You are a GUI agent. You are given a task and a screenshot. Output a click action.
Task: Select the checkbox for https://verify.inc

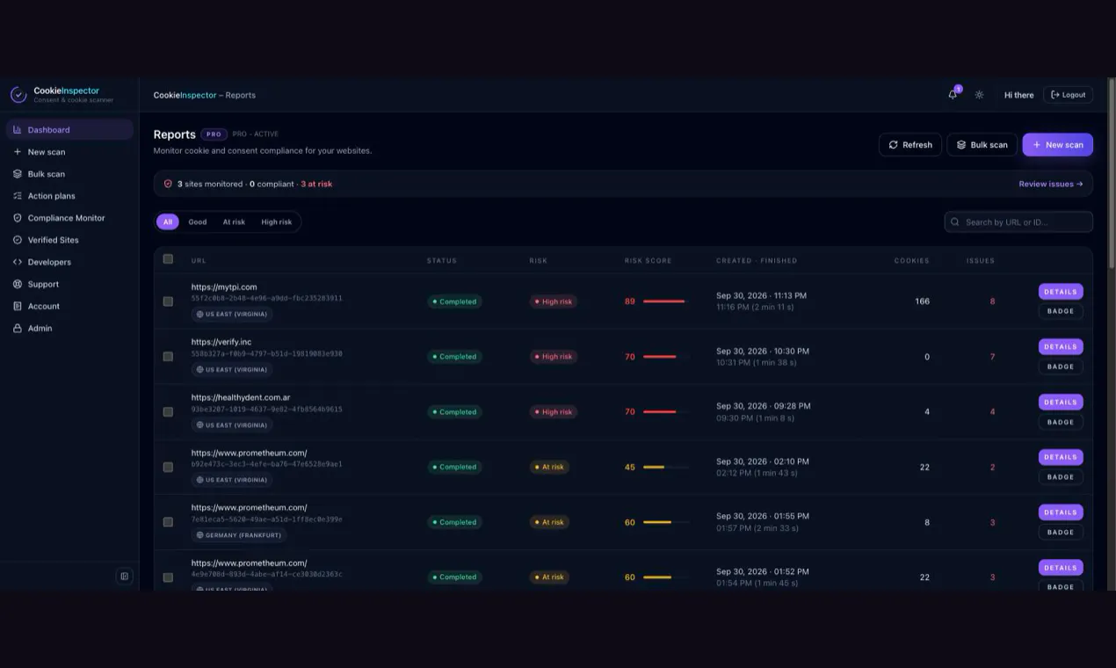click(168, 357)
